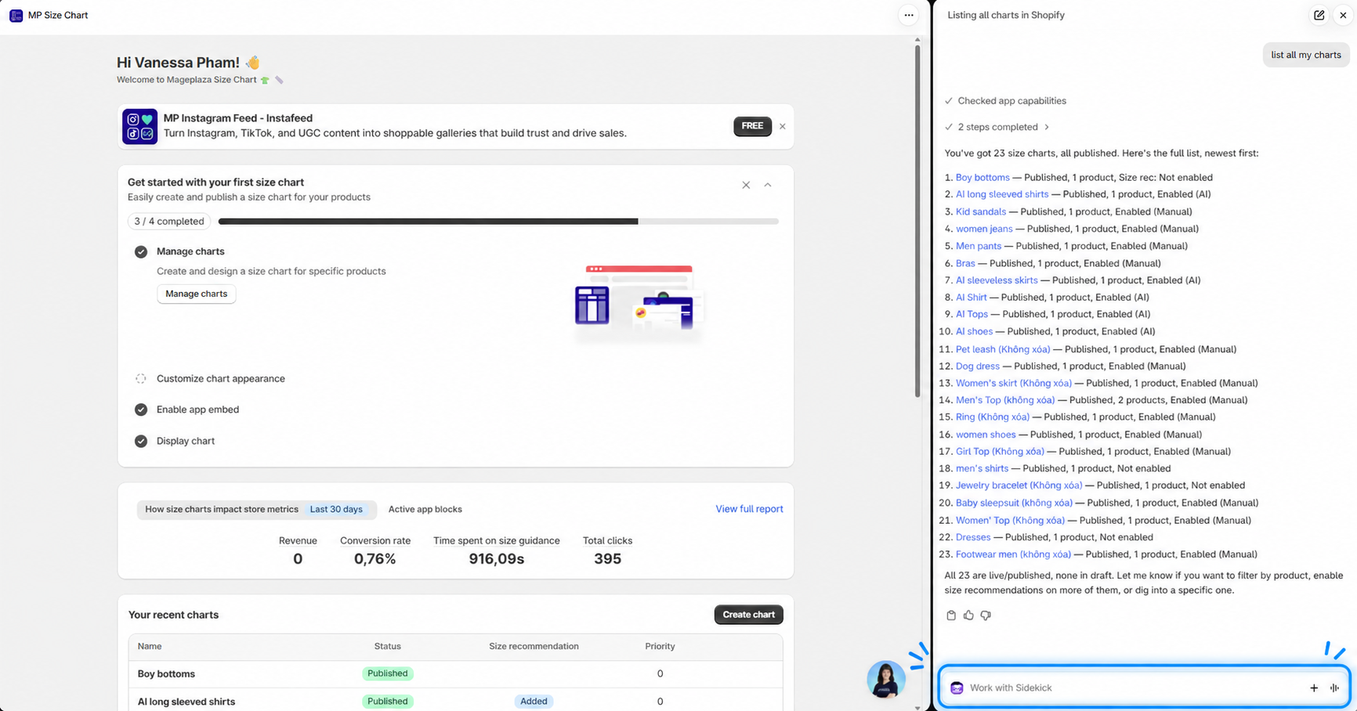Click the Sidekick logo icon in input box
The image size is (1357, 711).
click(x=957, y=688)
